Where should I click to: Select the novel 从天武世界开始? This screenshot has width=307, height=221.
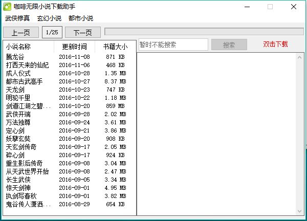pos(27,171)
